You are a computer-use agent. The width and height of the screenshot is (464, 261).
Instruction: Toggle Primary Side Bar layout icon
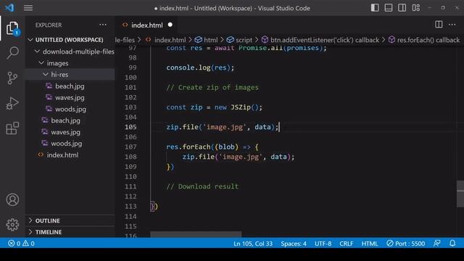(375, 8)
